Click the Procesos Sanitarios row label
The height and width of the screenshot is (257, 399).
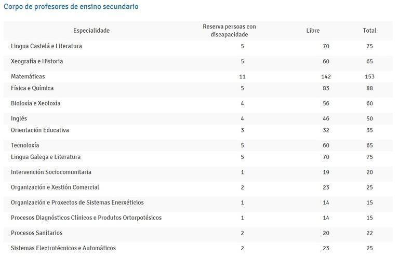coord(36,233)
